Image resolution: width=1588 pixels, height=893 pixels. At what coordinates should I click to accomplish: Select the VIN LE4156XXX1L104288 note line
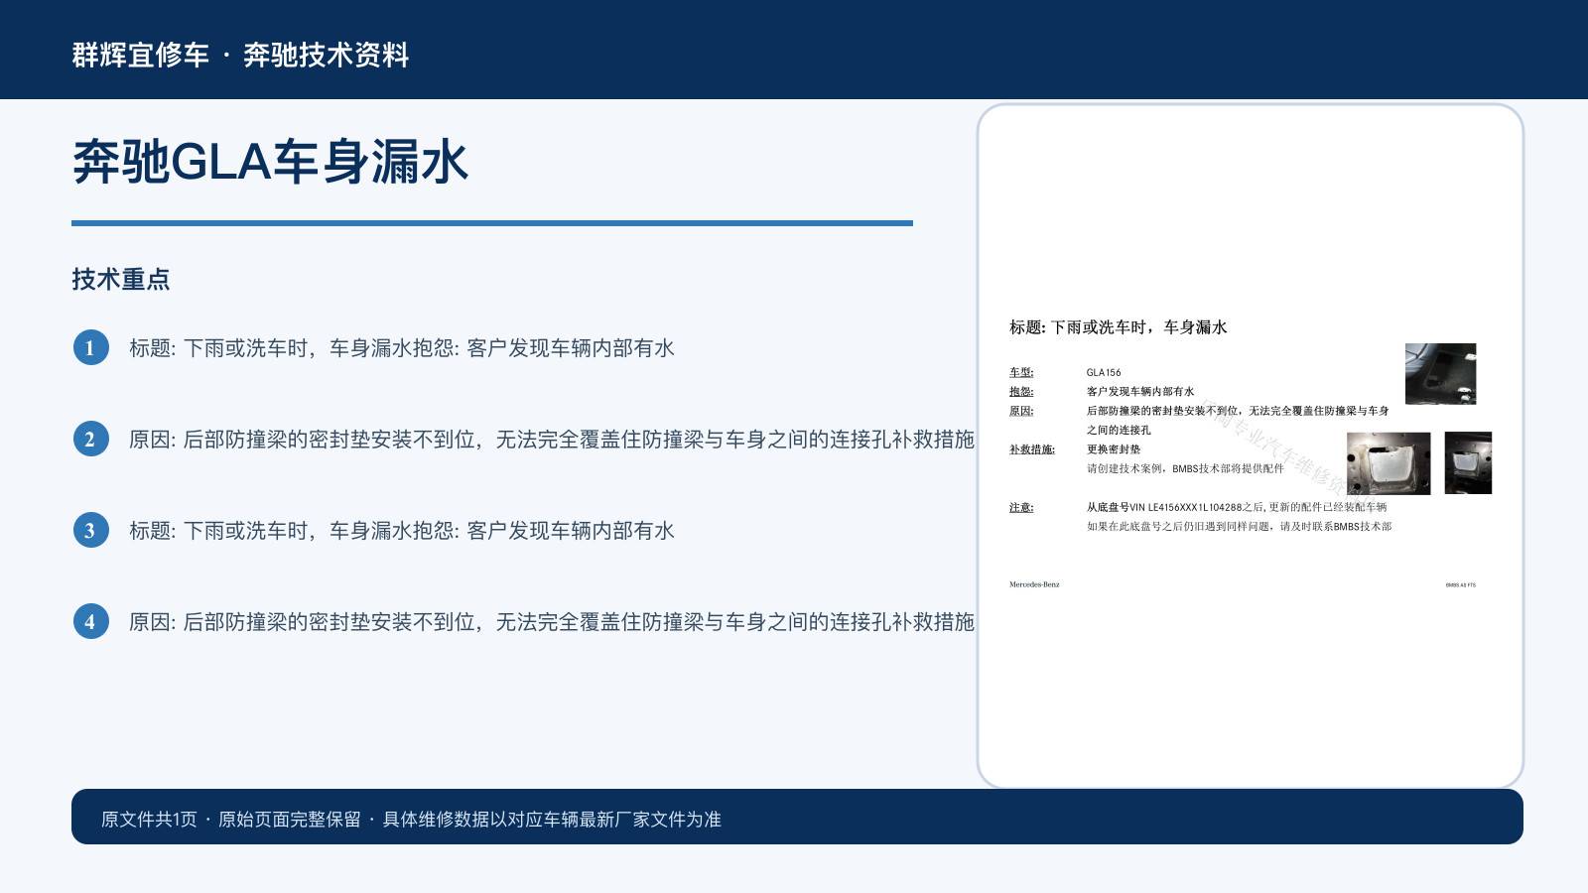pos(1237,507)
